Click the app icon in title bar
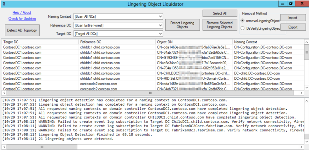309x150 pixels. point(4,4)
